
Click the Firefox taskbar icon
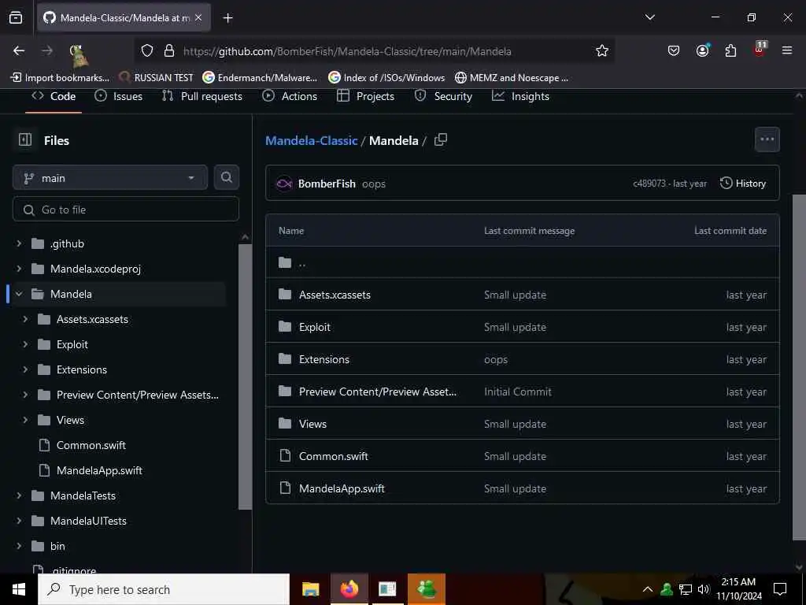[x=349, y=589]
